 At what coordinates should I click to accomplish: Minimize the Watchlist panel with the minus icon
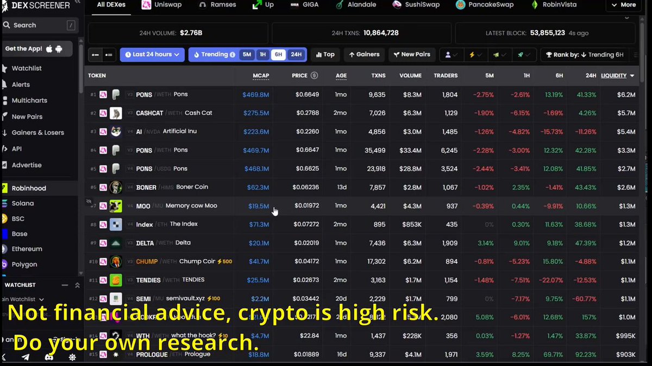[x=65, y=285]
